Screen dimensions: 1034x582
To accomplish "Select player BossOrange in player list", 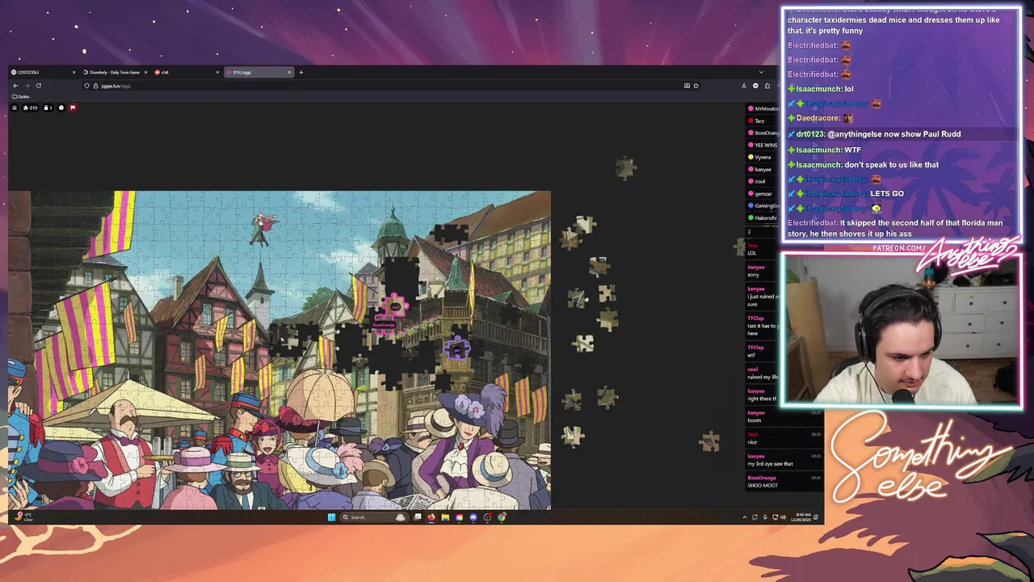I will click(x=763, y=133).
